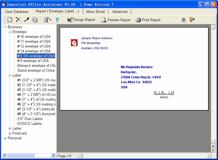218x160 pixels.
Task: Click the padlock icon in toolbar
Action: 183,20
